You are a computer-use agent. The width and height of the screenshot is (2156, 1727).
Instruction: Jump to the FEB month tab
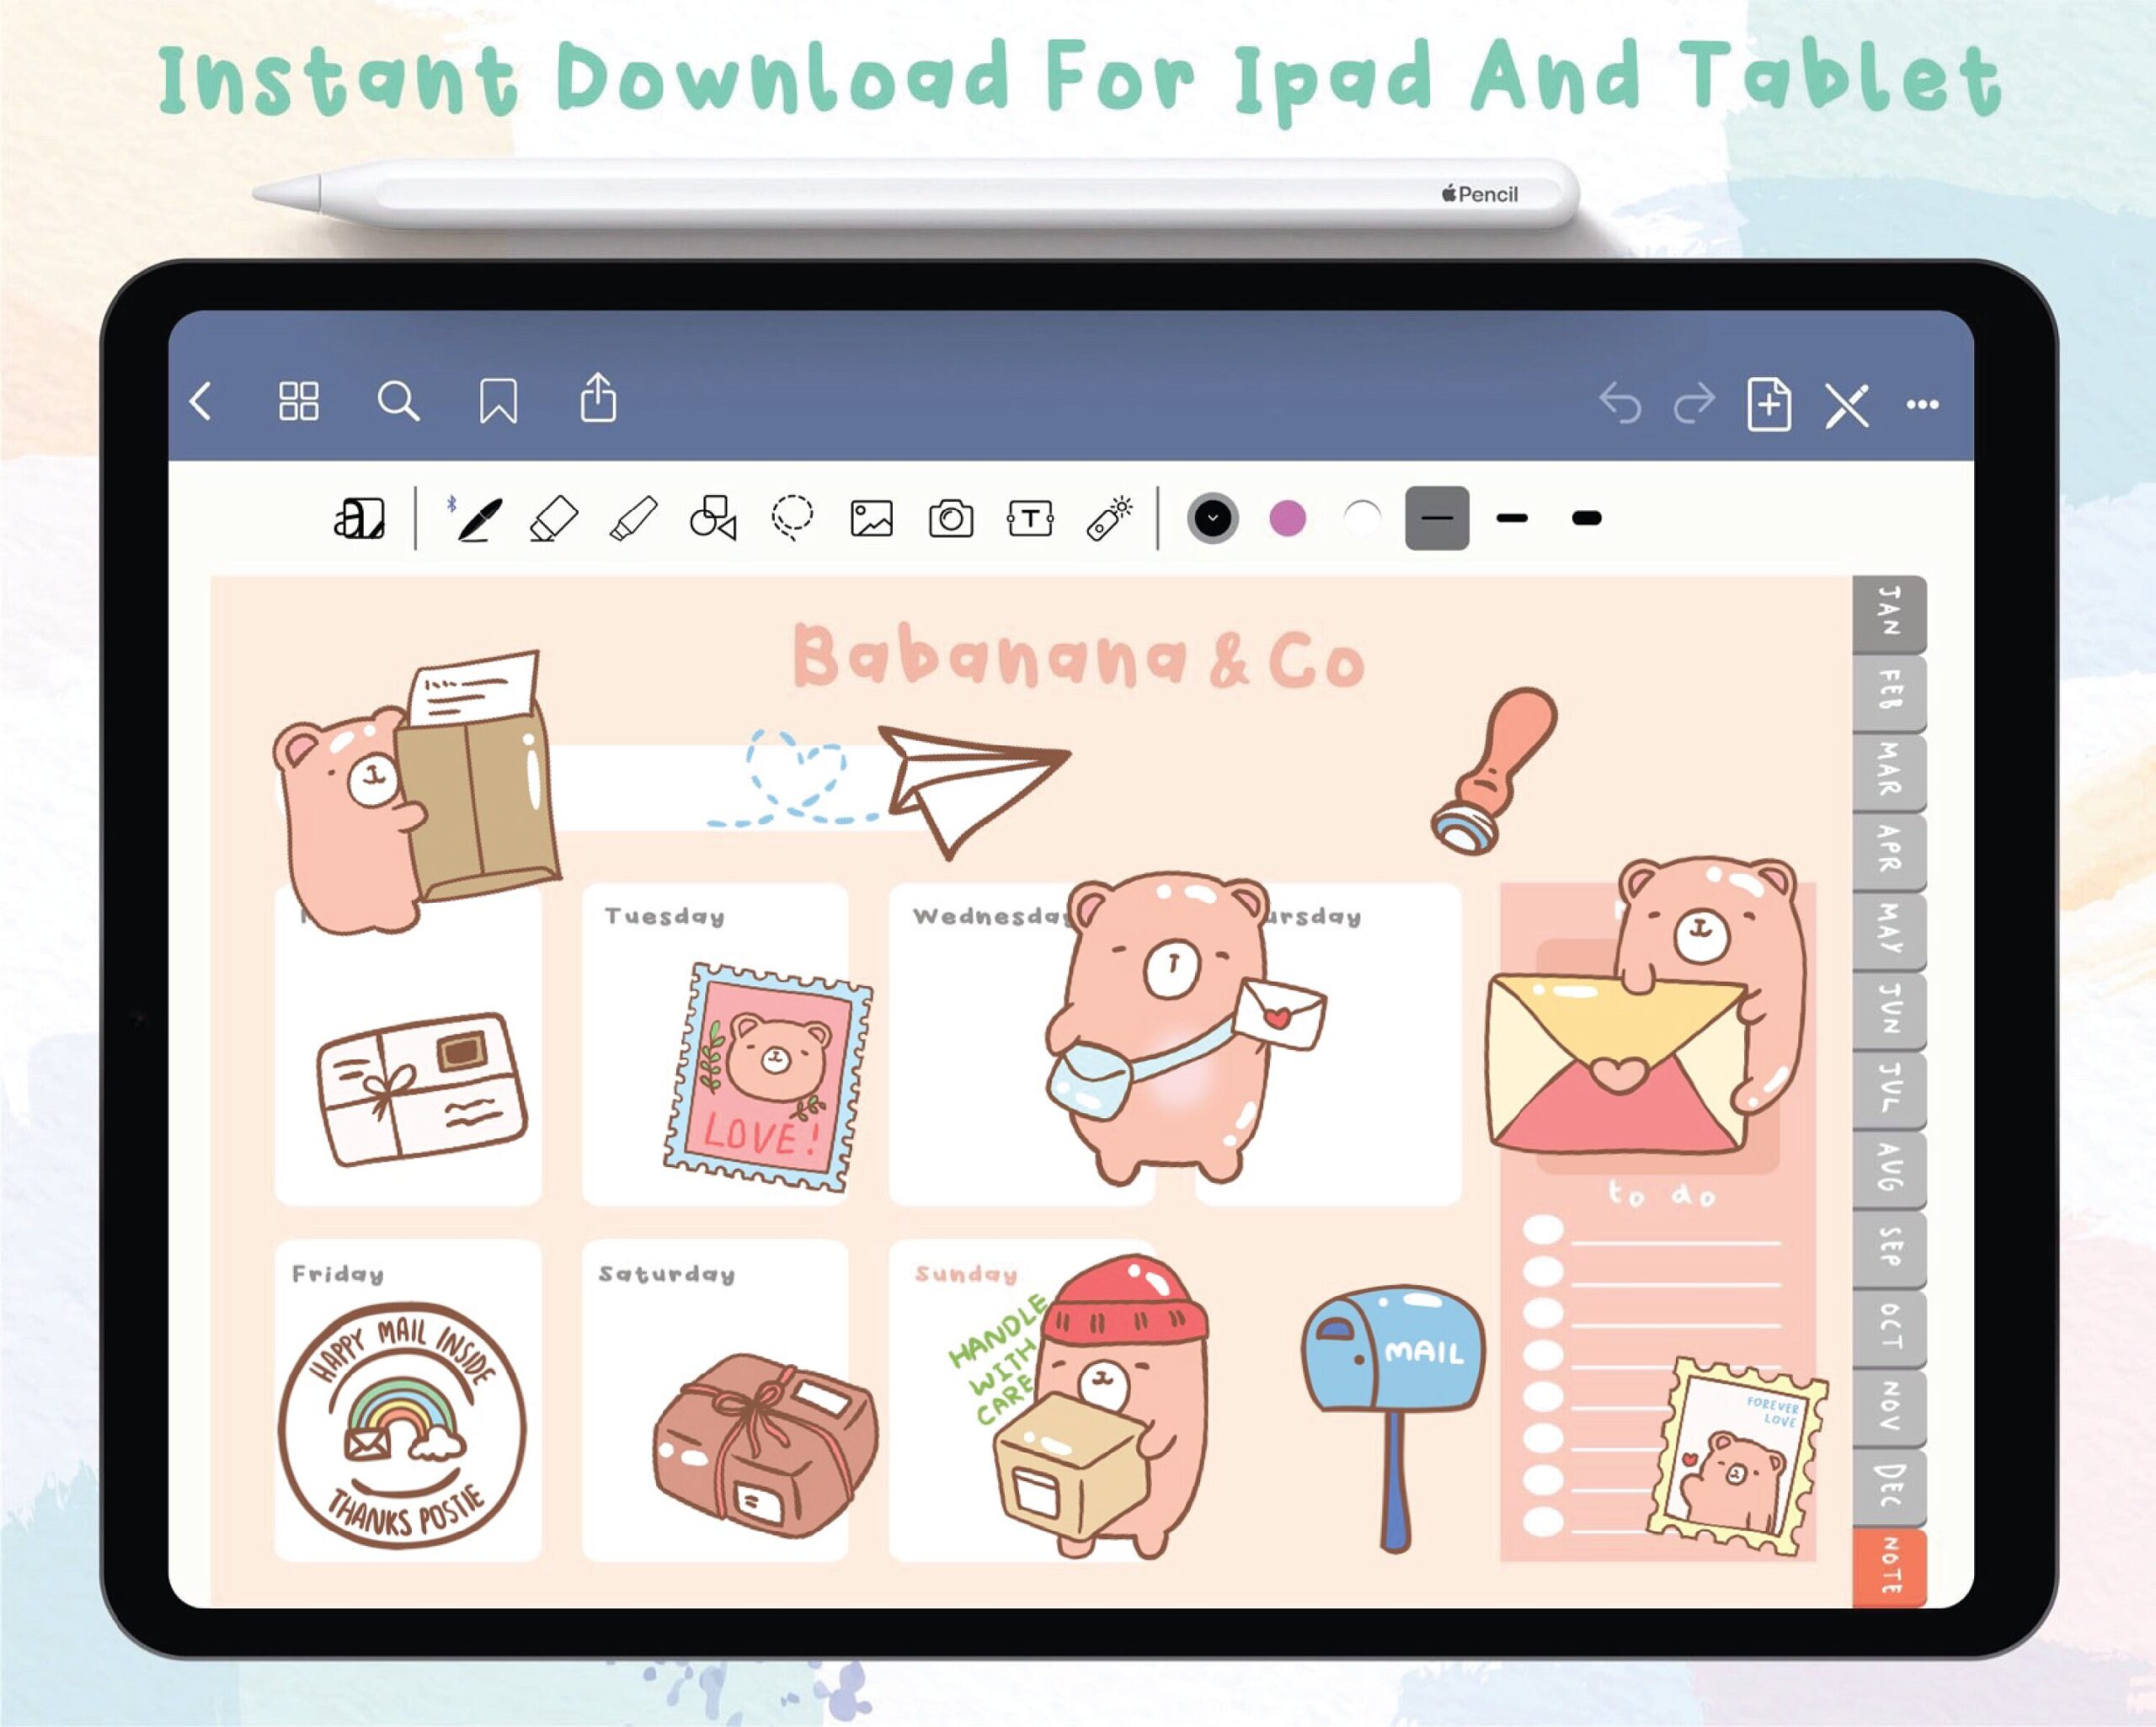(1889, 692)
